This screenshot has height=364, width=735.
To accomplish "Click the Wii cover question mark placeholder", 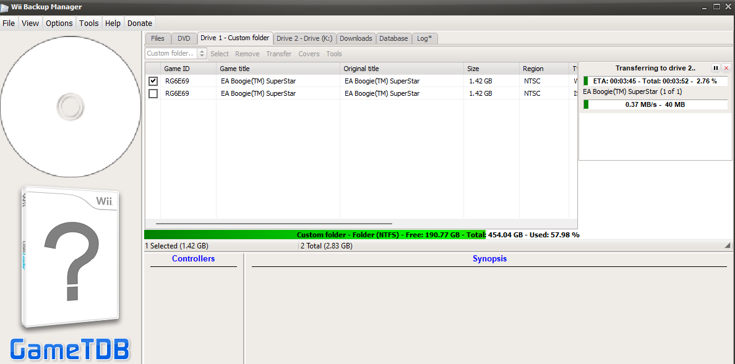I will 71,260.
